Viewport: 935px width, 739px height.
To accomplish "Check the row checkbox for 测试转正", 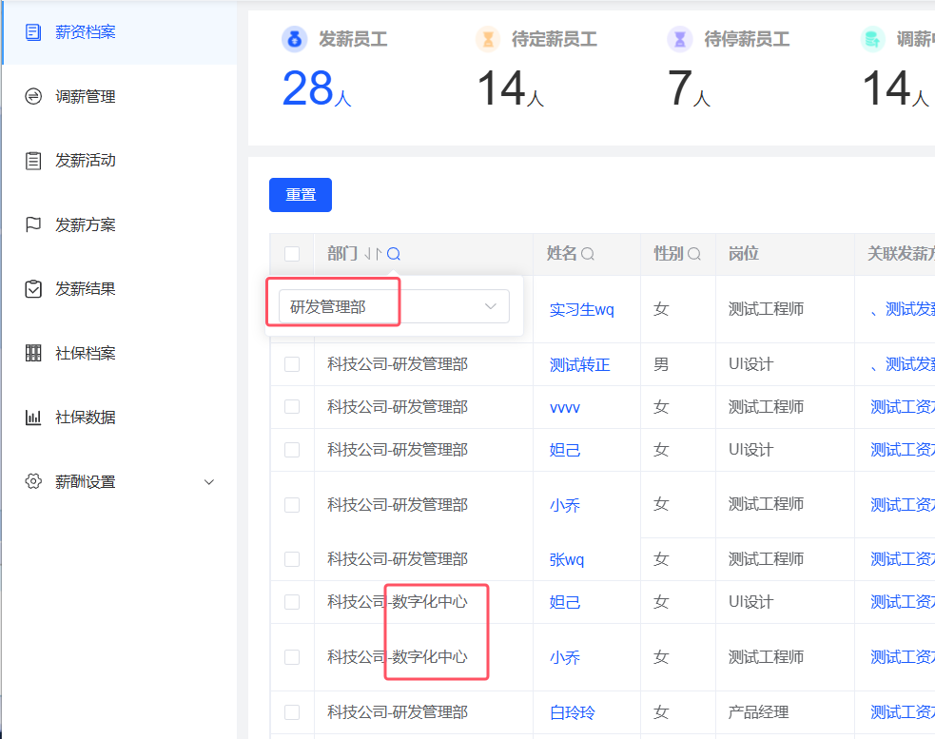I will pos(292,364).
